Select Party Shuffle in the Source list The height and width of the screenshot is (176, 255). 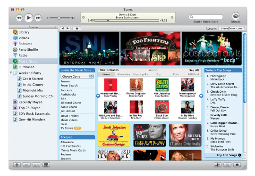click(28, 49)
